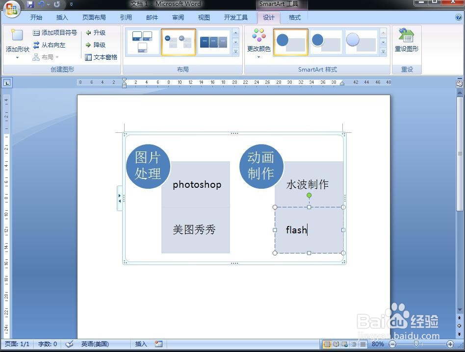The width and height of the screenshot is (465, 352).
Task: Switch to the 格式 (Format) tab
Action: coord(294,18)
